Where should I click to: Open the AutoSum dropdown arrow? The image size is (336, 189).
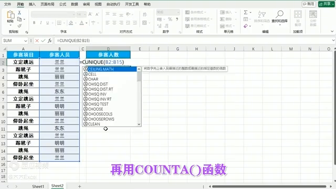pyautogui.click(x=250, y=13)
